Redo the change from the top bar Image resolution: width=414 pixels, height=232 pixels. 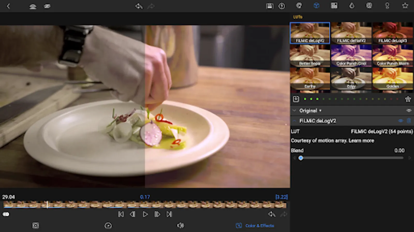pos(151,6)
